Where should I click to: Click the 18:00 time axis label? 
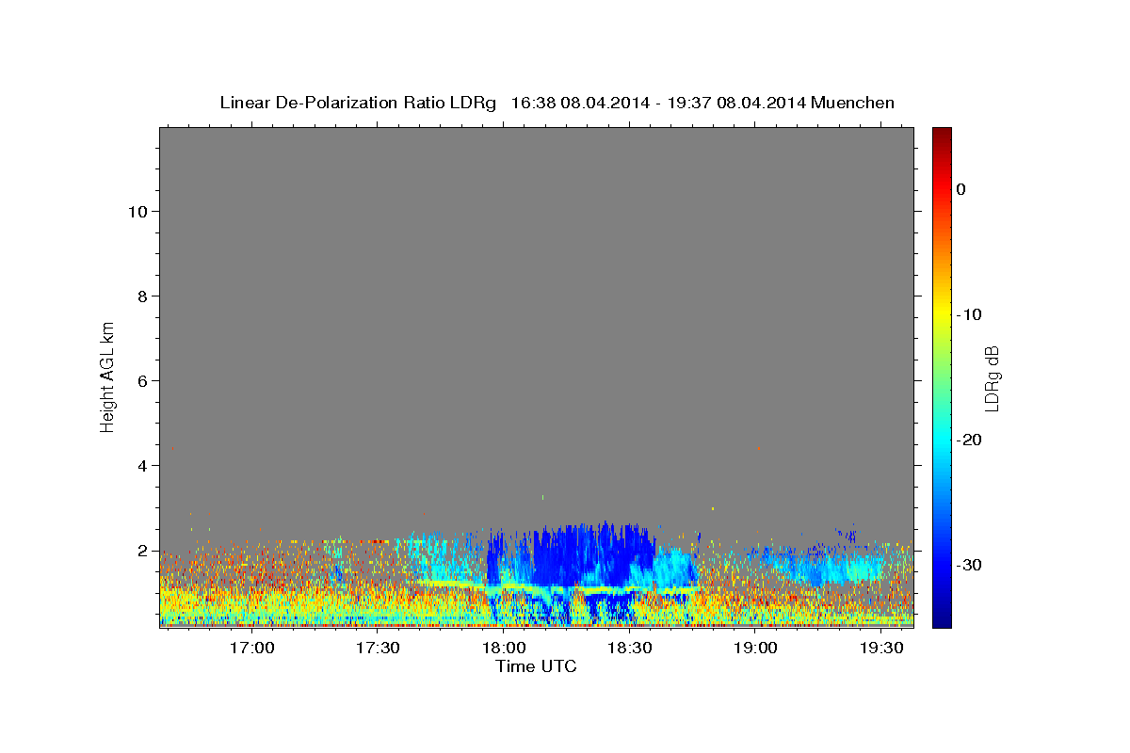point(504,648)
